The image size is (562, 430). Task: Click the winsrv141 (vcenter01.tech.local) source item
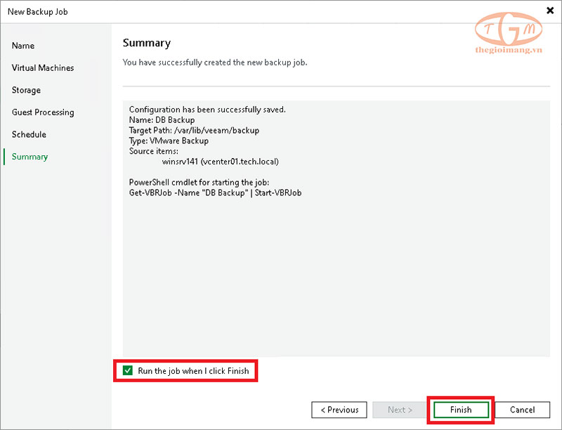tap(220, 162)
